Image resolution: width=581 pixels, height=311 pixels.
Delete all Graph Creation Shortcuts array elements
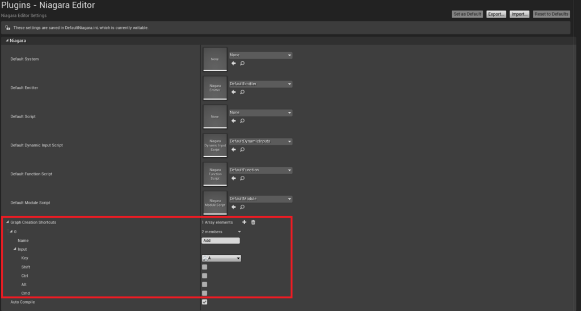click(x=254, y=222)
